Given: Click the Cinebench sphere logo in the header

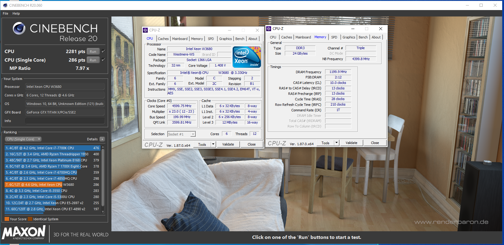Looking at the screenshot, I should pos(19,28).
